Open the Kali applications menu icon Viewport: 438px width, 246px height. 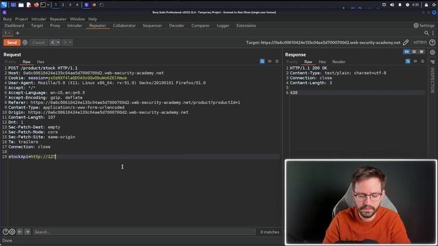(4, 5)
